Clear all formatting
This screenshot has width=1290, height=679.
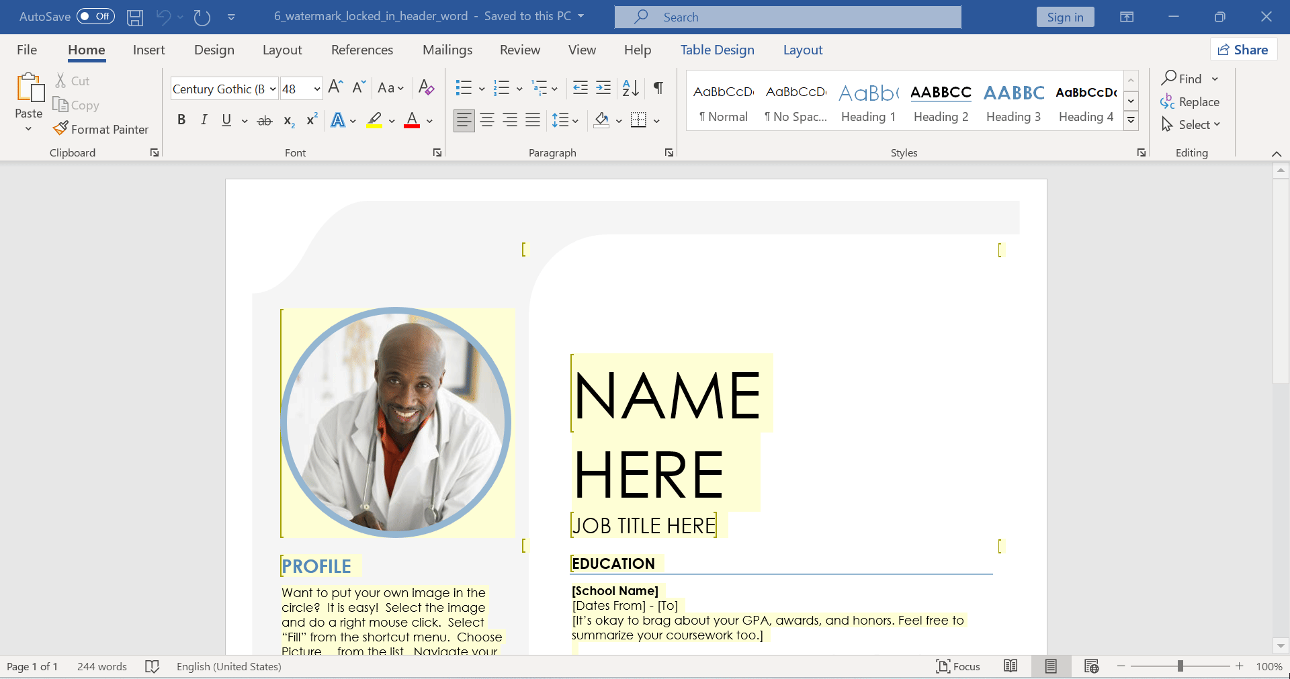(426, 87)
